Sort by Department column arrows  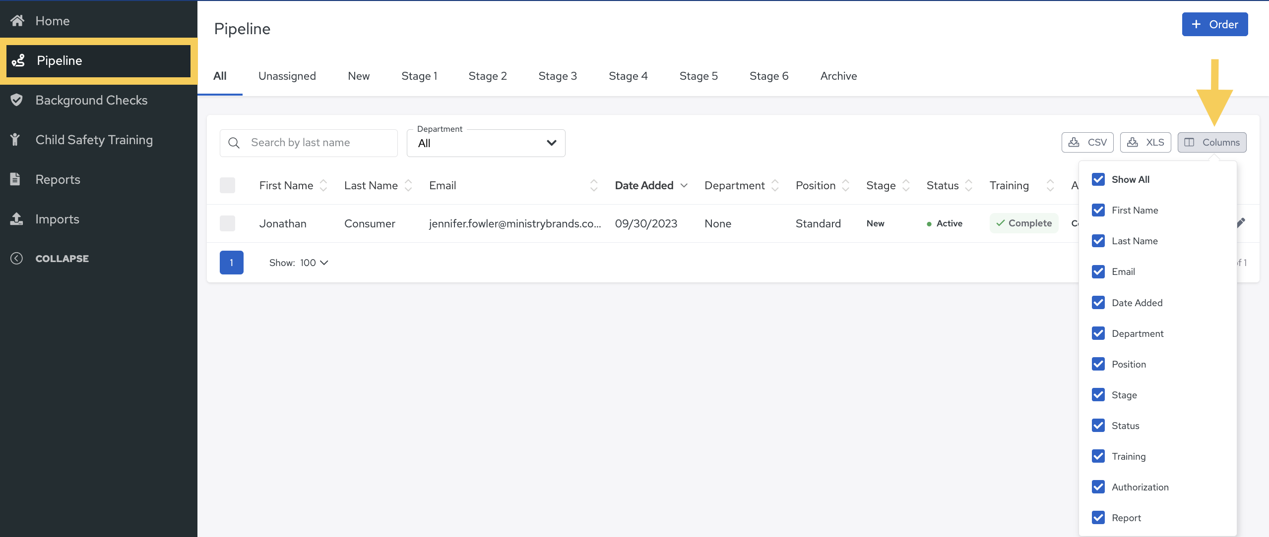click(x=775, y=185)
